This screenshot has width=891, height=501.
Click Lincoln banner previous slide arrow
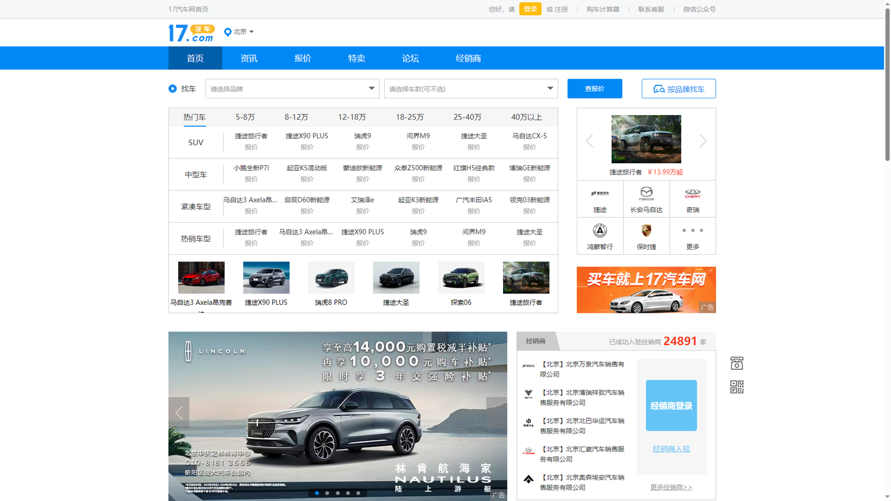(179, 413)
